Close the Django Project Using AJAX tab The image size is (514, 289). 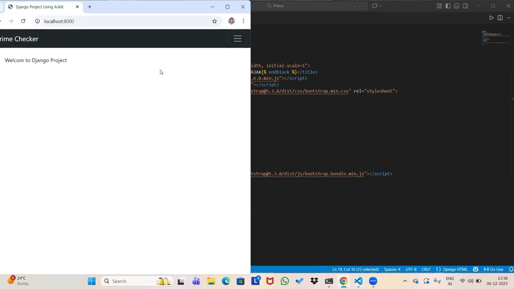(77, 7)
